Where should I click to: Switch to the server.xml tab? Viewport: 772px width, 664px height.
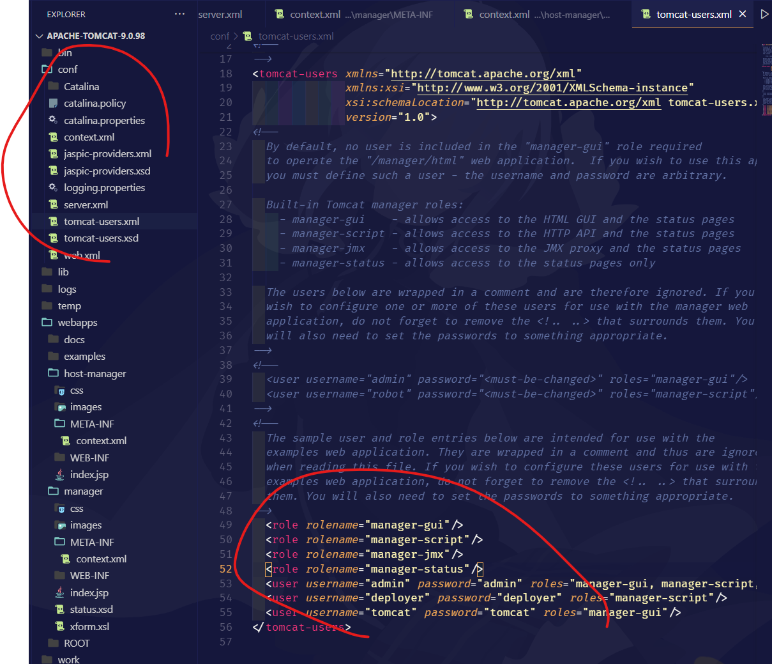(220, 14)
